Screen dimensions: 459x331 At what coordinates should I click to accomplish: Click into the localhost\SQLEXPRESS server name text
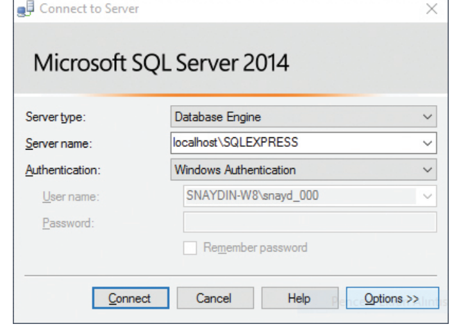tap(235, 143)
